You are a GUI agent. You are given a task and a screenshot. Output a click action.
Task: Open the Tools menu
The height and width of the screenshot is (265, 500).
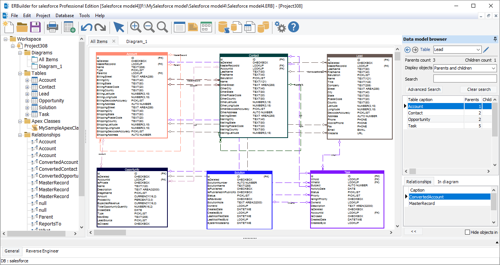tap(84, 16)
